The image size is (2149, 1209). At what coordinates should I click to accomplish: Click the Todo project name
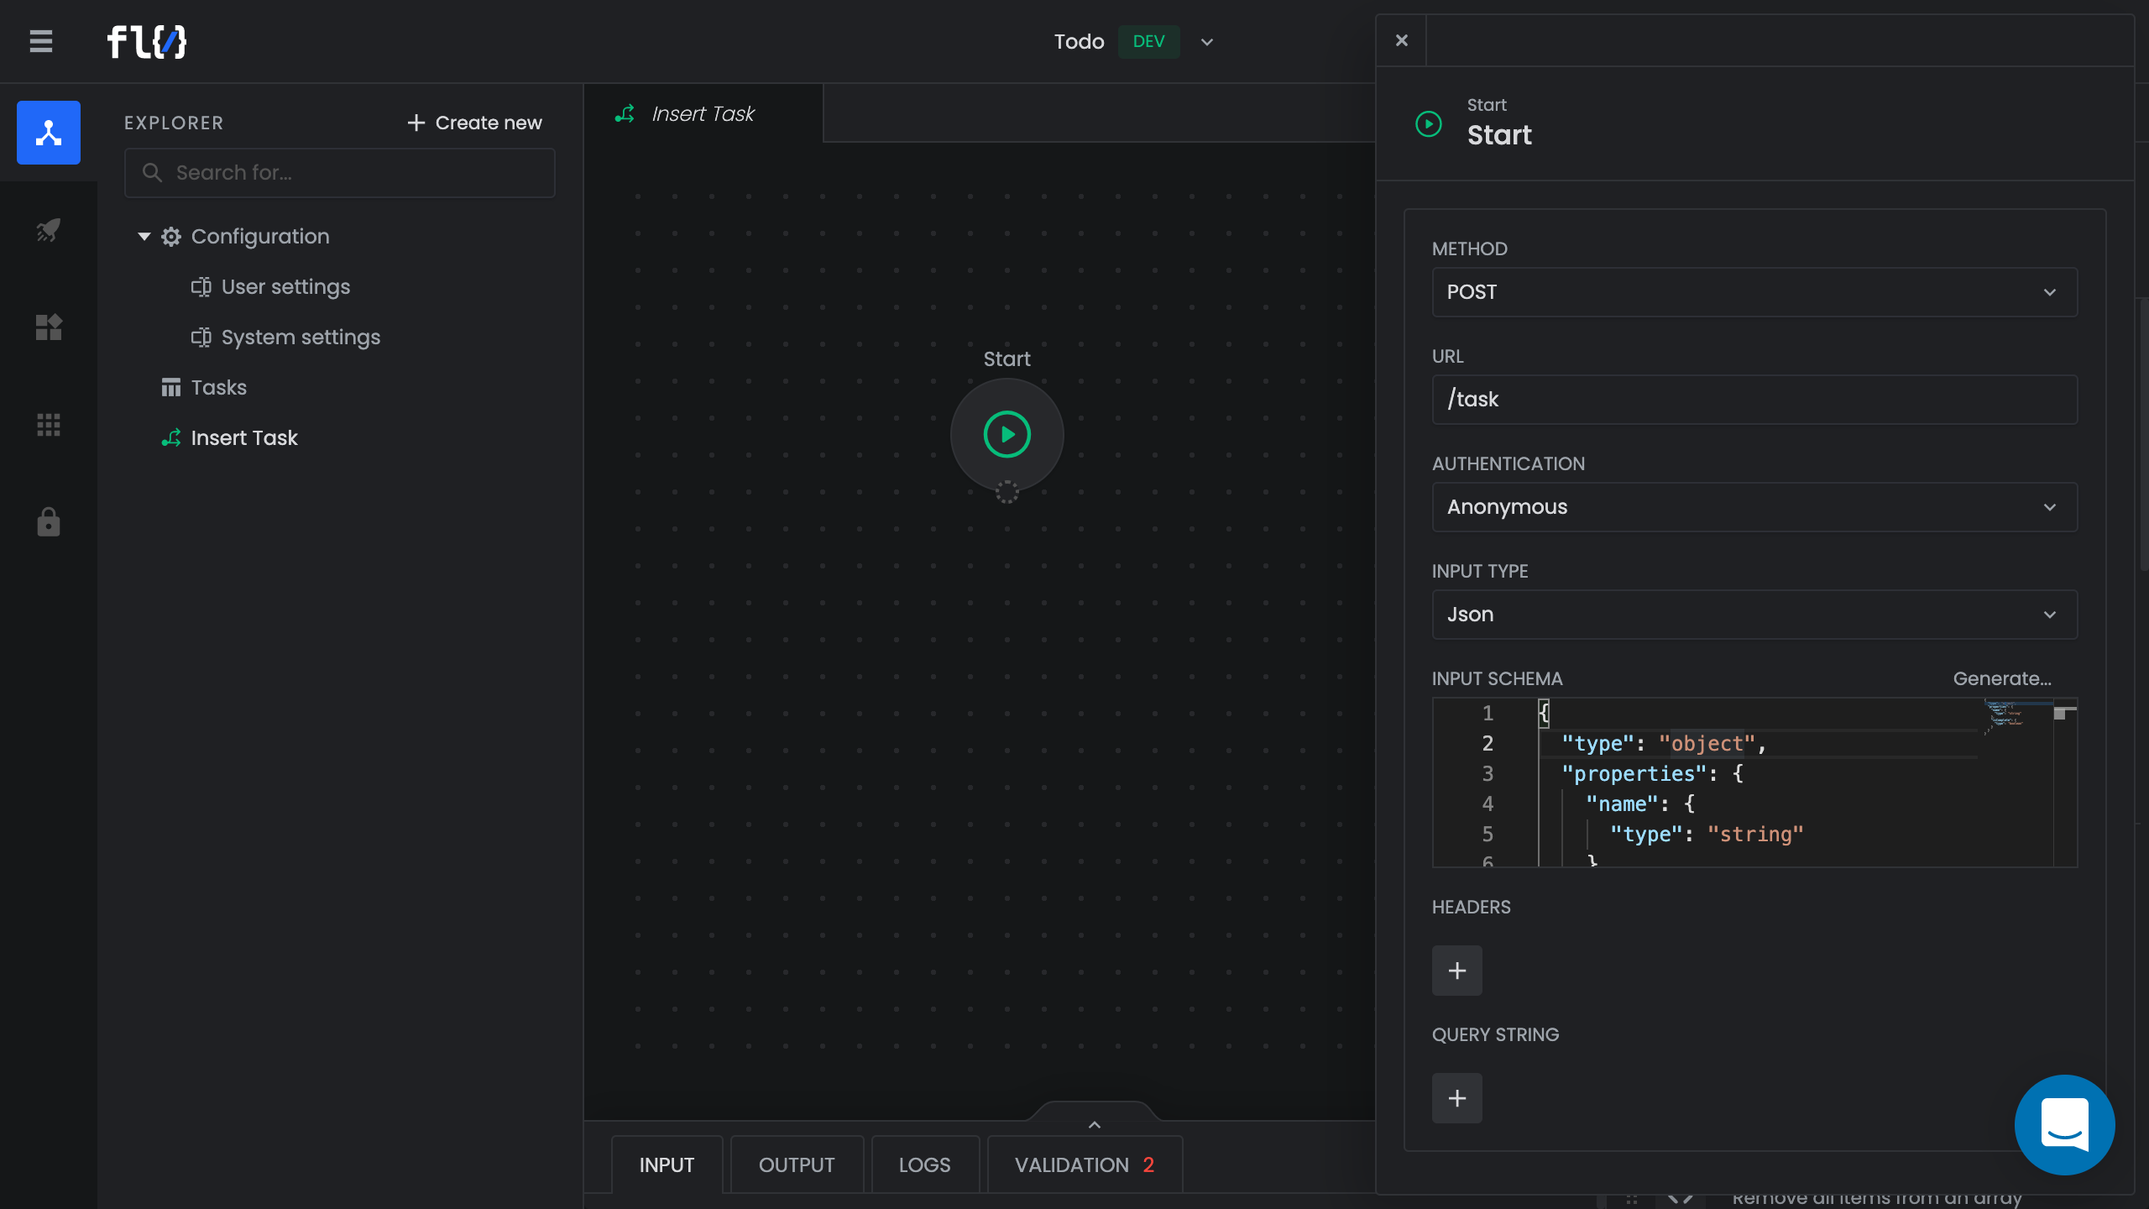pos(1079,41)
